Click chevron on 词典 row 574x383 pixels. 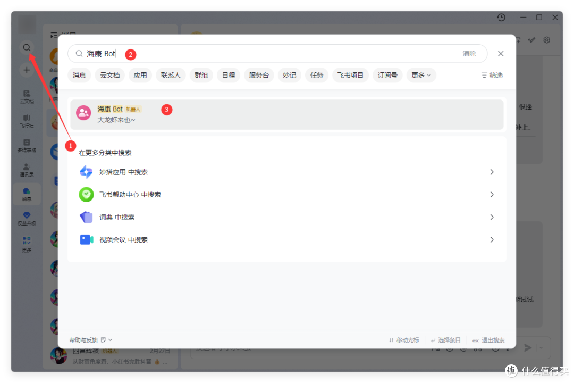(492, 217)
